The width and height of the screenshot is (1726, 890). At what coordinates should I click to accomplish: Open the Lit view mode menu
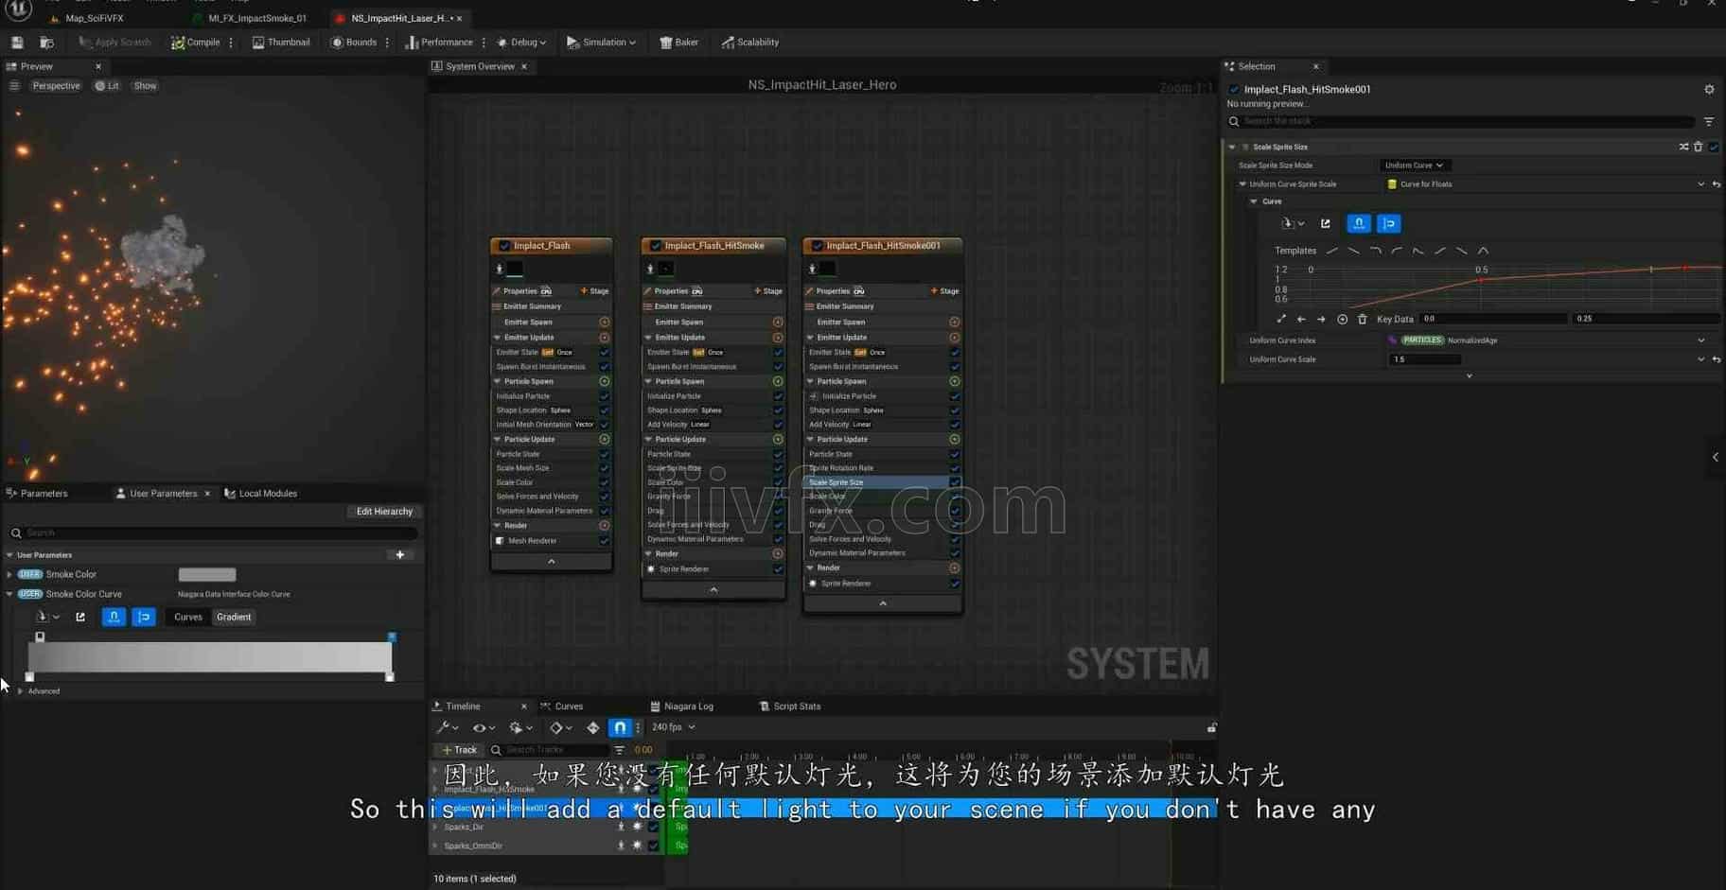point(107,85)
